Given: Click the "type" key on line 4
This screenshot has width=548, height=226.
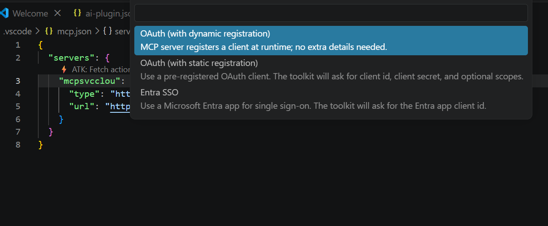Looking at the screenshot, I should coord(85,94).
